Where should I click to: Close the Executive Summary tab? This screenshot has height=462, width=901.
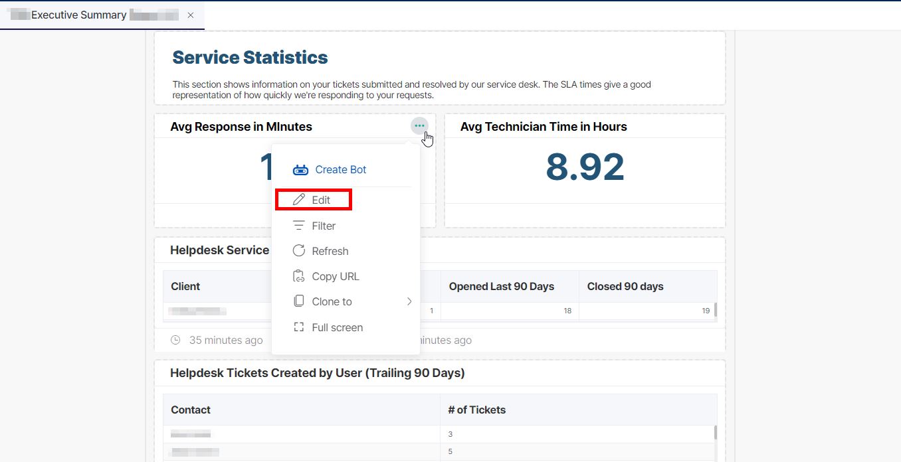click(191, 15)
